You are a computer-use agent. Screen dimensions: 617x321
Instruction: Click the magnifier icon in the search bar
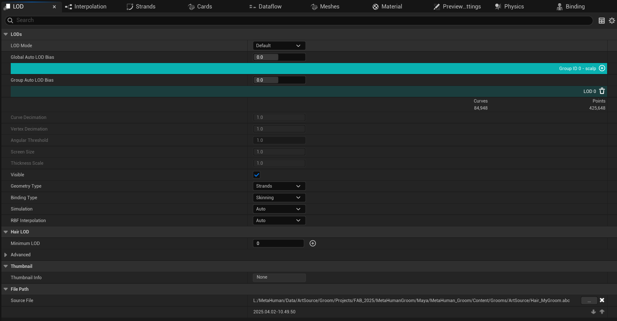point(10,20)
